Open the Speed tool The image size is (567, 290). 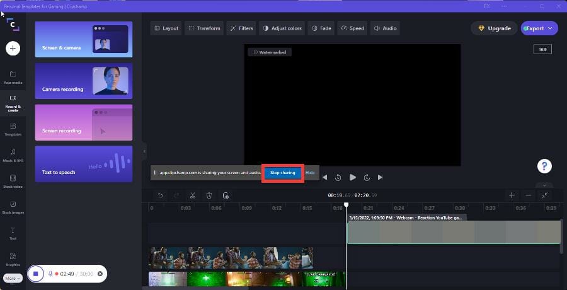click(x=352, y=28)
